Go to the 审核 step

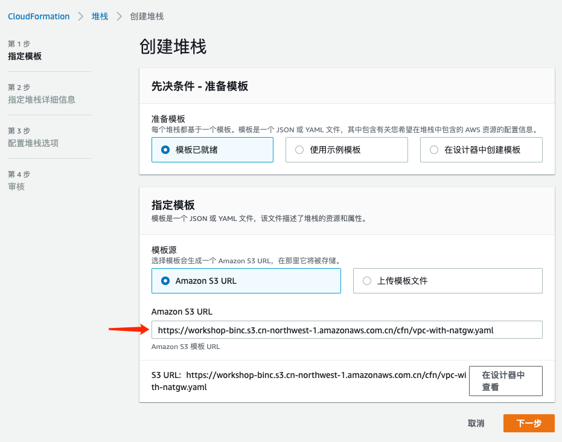pos(16,186)
